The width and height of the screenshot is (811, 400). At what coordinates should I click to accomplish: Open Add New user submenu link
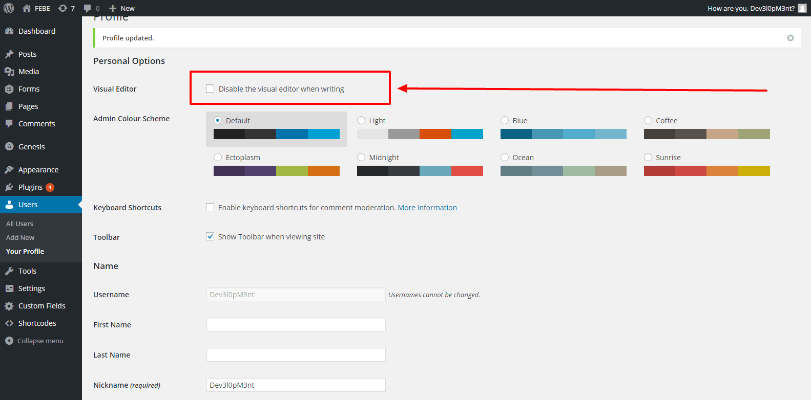(x=20, y=237)
